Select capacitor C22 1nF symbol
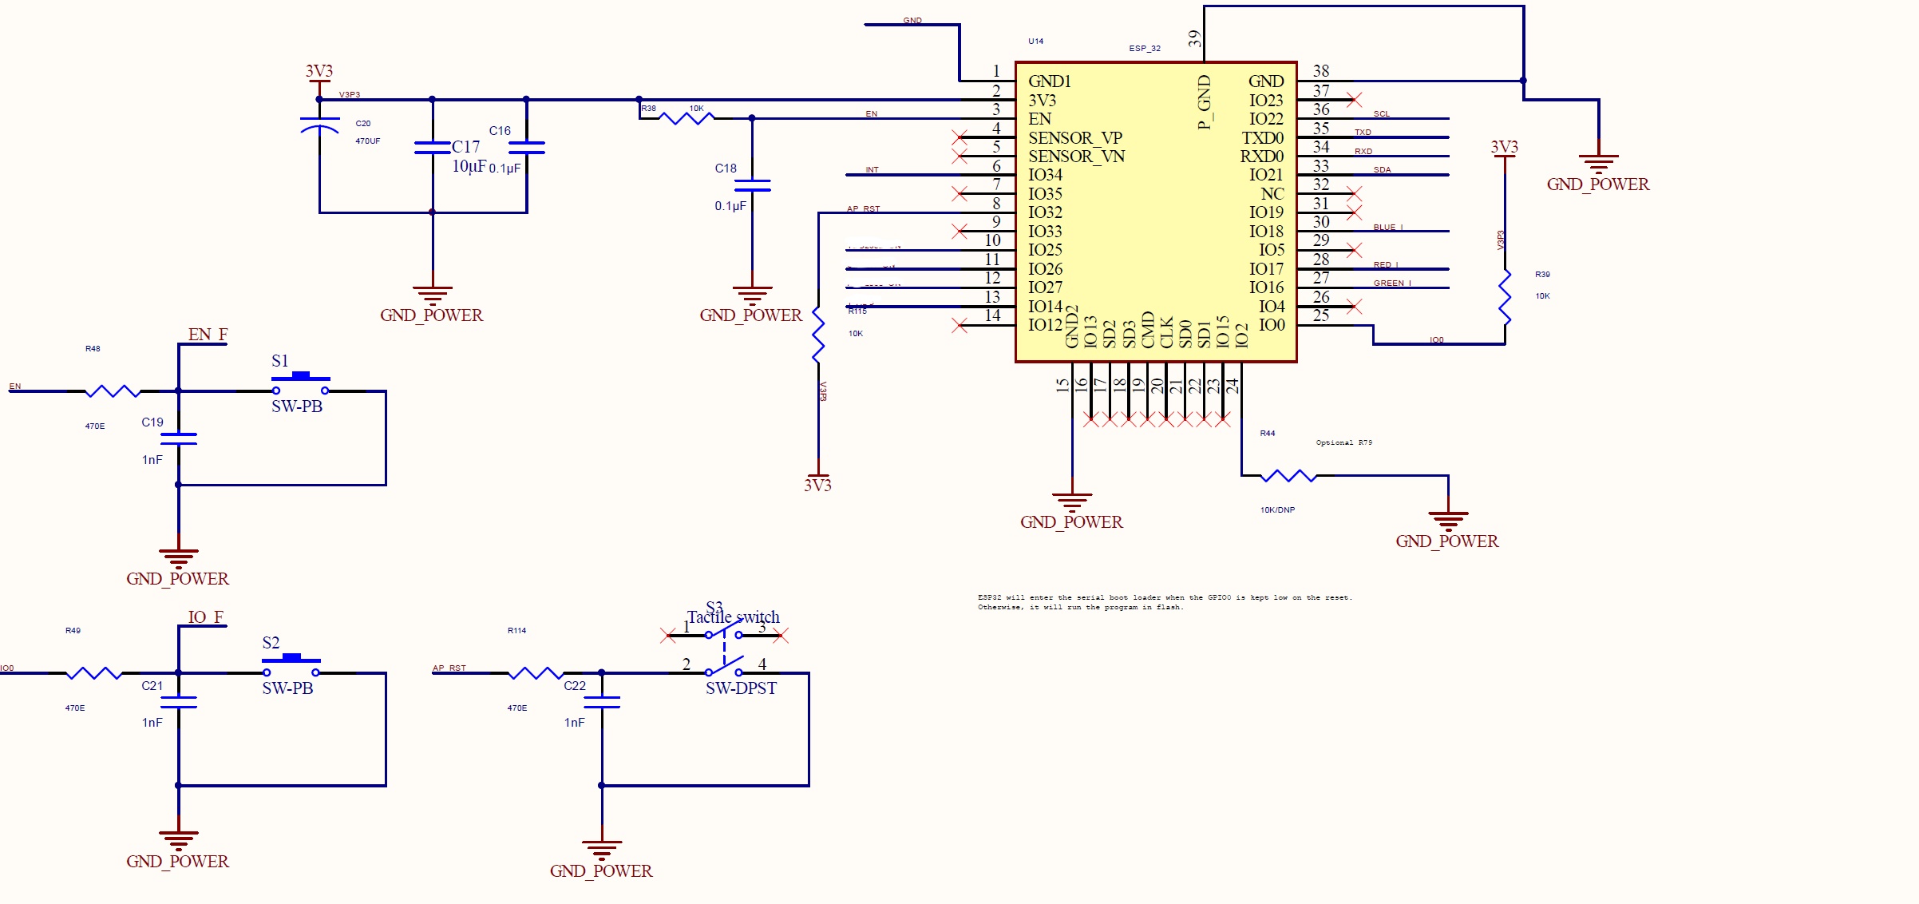This screenshot has height=904, width=1919. [602, 703]
